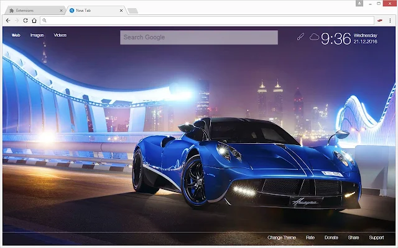Open the Support link
Image resolution: width=398 pixels, height=248 pixels.
click(376, 237)
